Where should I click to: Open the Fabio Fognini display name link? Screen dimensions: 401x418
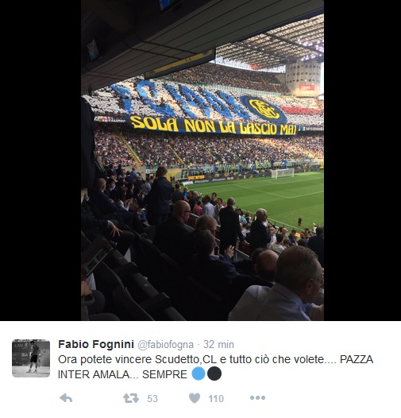tap(96, 344)
